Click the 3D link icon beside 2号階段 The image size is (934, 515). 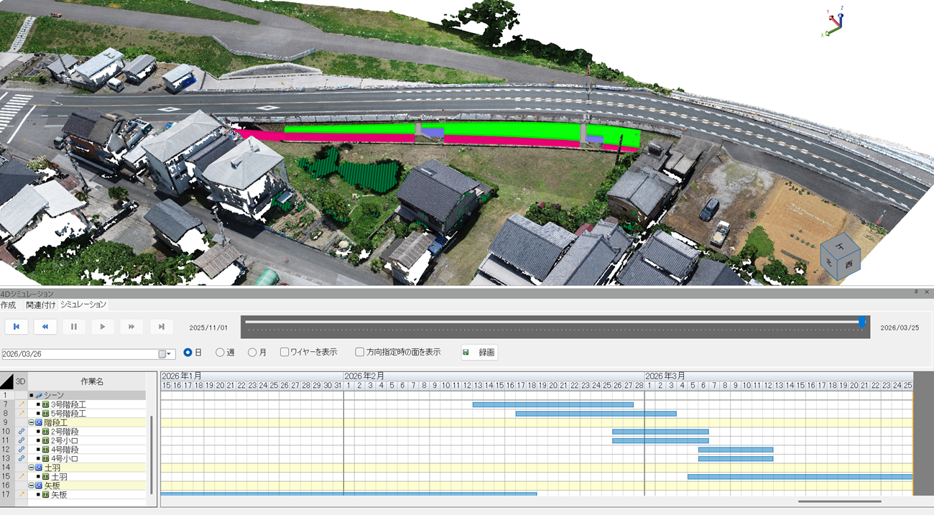[21, 432]
